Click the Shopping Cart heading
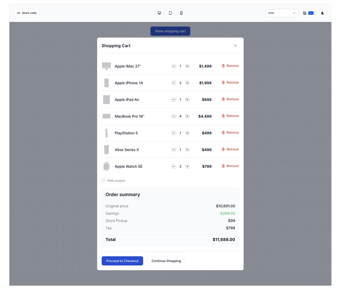 [116, 46]
